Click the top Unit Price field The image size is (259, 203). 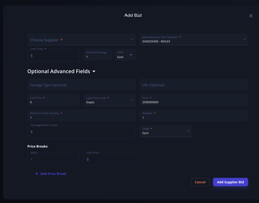point(54,56)
